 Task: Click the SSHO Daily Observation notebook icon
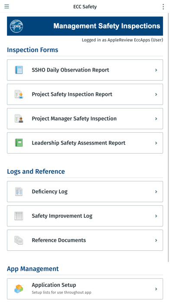[19, 70]
